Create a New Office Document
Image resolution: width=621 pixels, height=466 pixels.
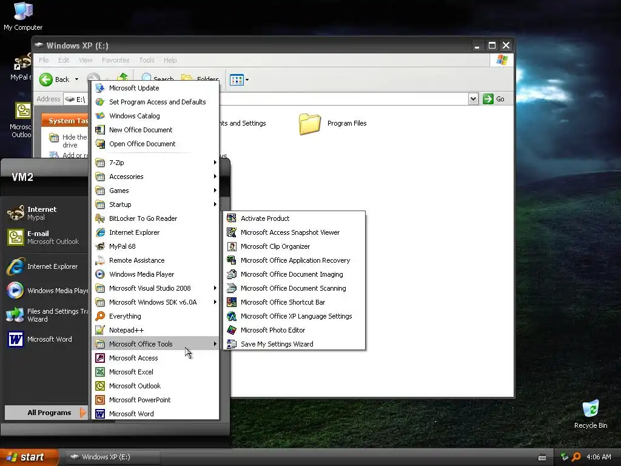156,130
